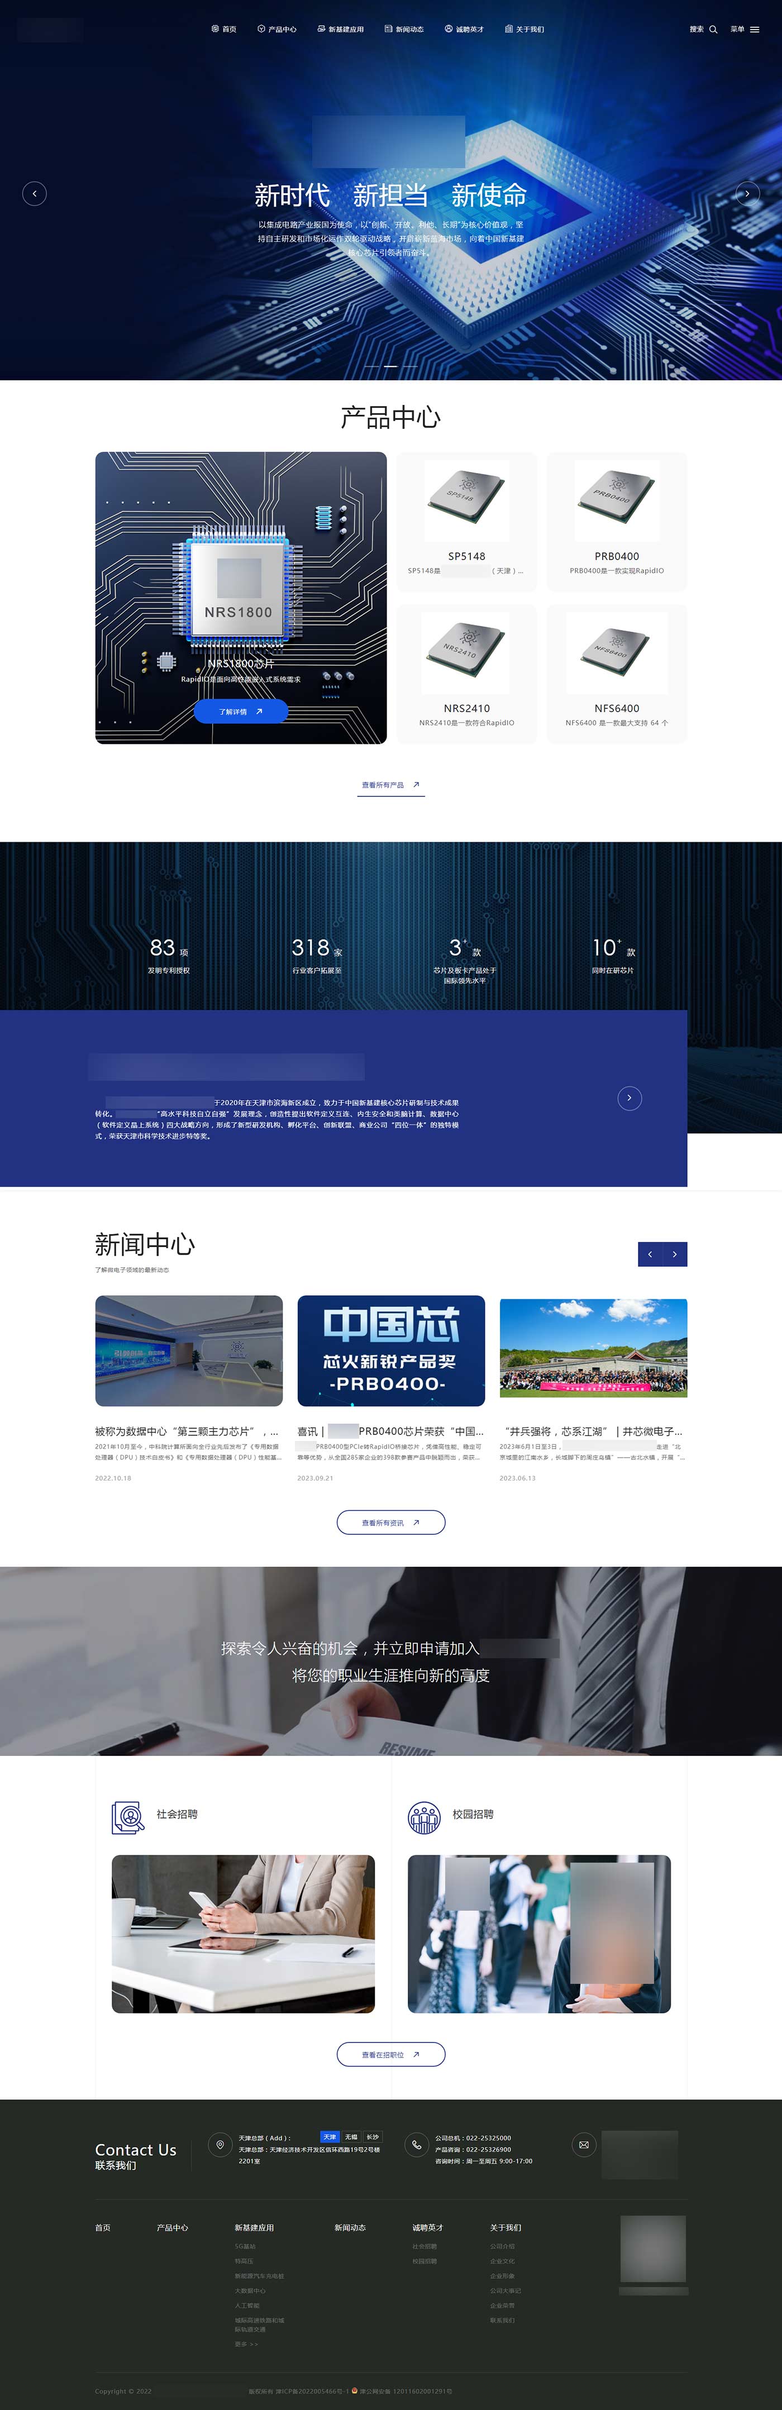Click footer link 大数据中心

pyautogui.click(x=250, y=2291)
